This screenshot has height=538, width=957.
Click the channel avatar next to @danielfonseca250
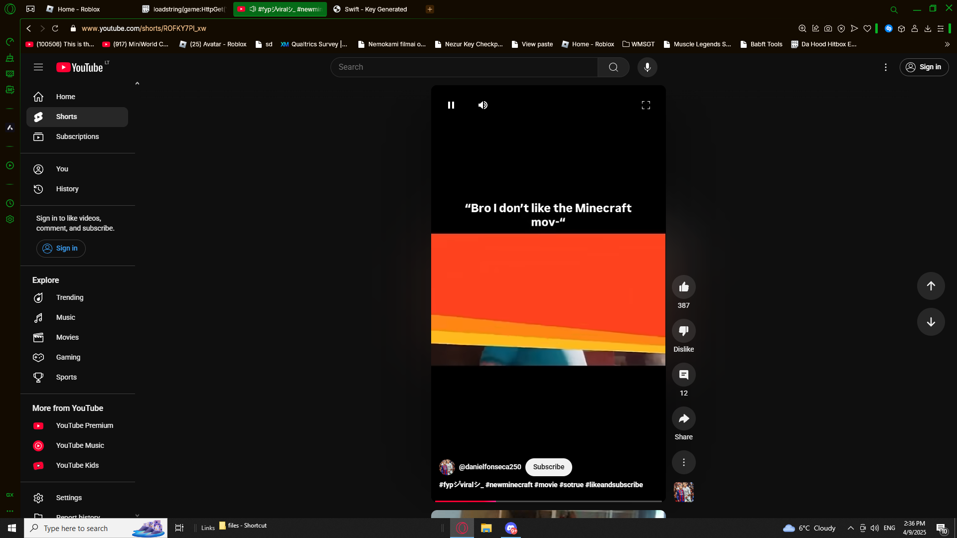tap(447, 467)
